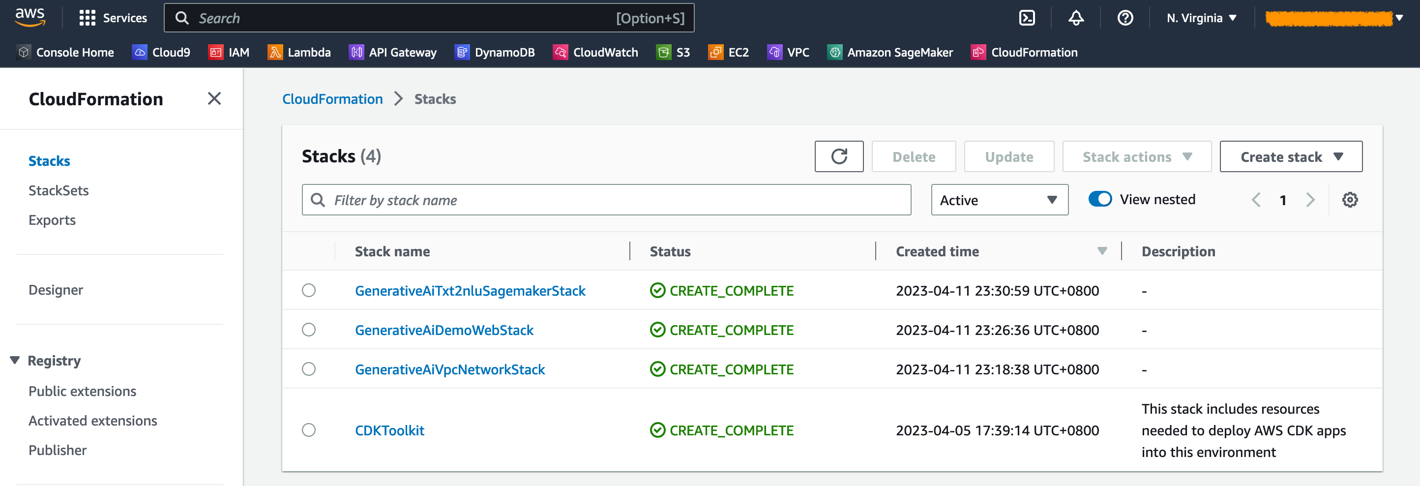This screenshot has width=1420, height=486.
Task: Click the help question mark icon
Action: click(x=1124, y=18)
